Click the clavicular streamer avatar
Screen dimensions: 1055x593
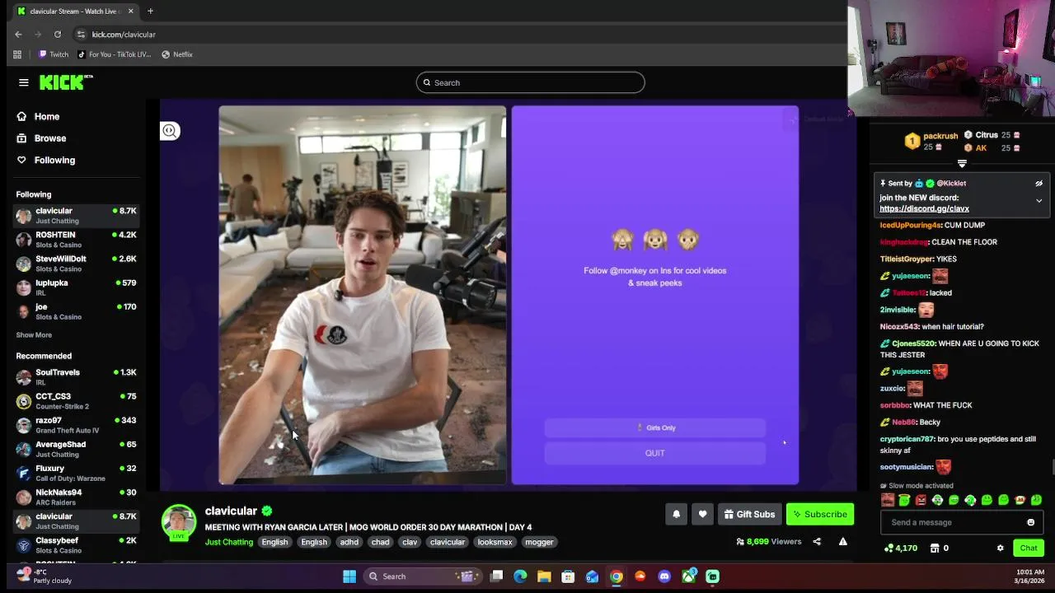tap(179, 522)
